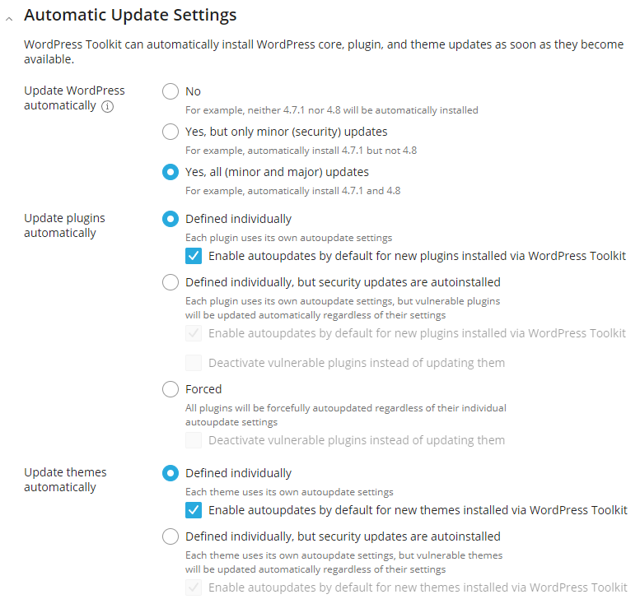
Task: Click greyed new themes autoupdate checkbox at bottom
Action: pos(194,587)
